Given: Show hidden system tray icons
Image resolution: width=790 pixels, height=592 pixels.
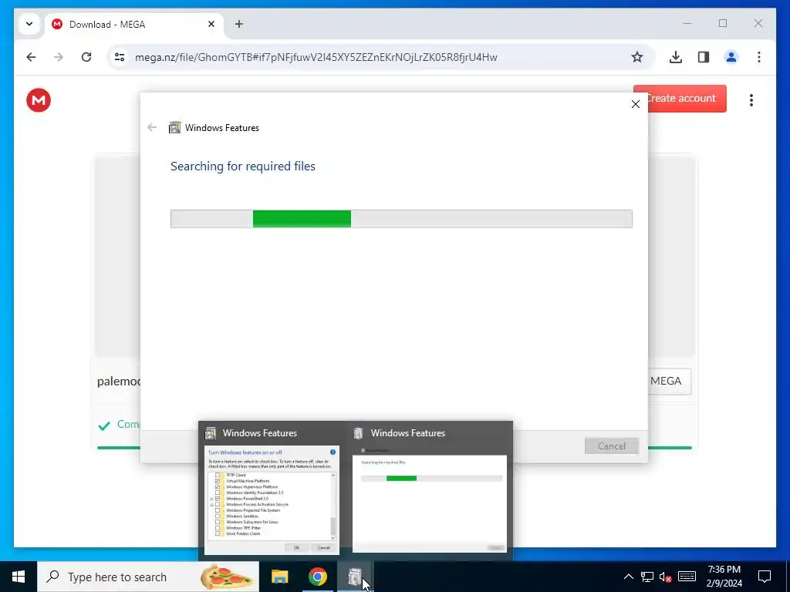Looking at the screenshot, I should (628, 577).
